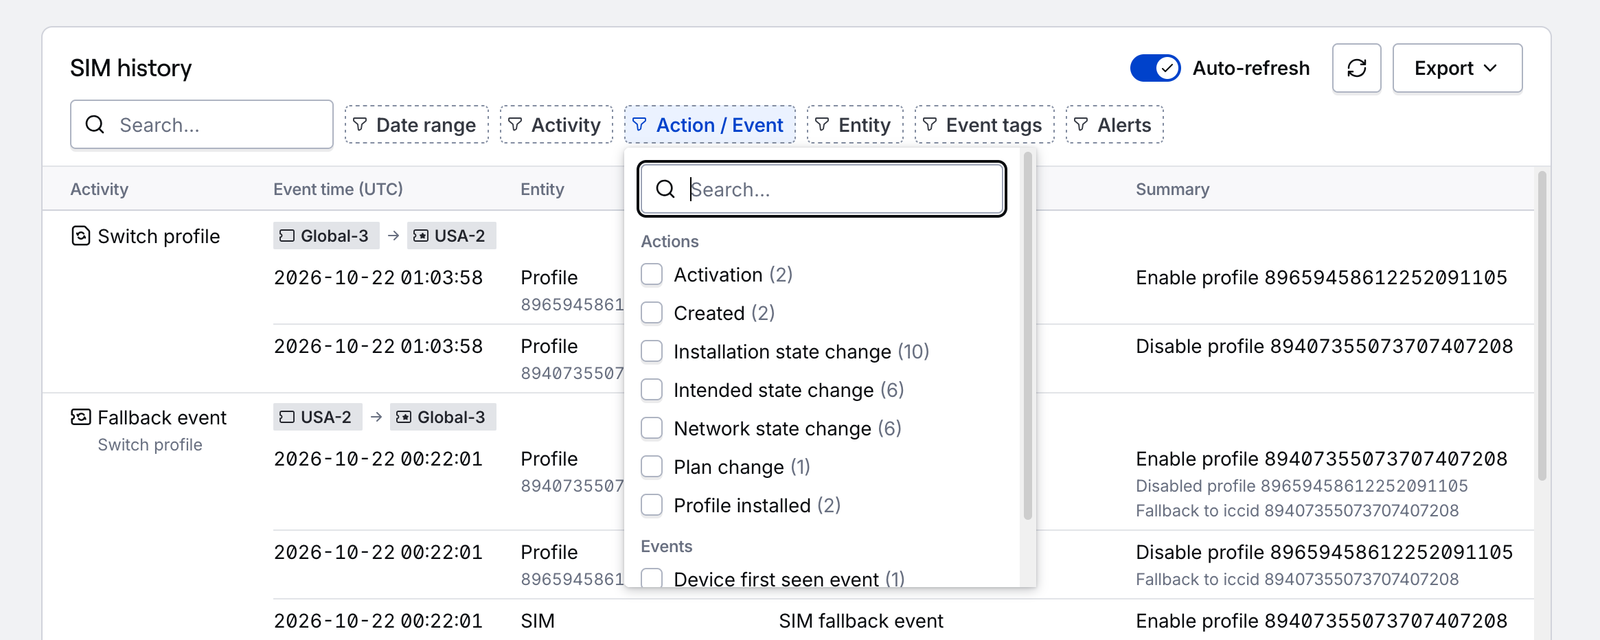Open the Event tags filter
Screen dimensions: 1600x640
pyautogui.click(x=984, y=124)
